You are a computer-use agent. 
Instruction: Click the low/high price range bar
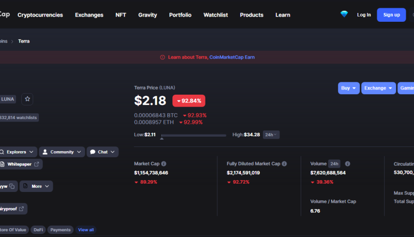[194, 136]
